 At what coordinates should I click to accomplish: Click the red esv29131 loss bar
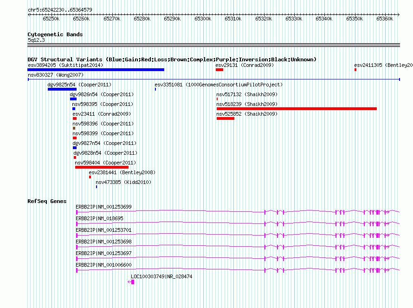219,70
